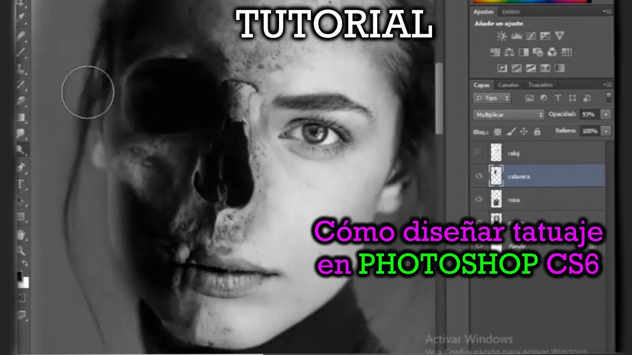Select the Zoom tool
632x355 pixels.
[22, 249]
